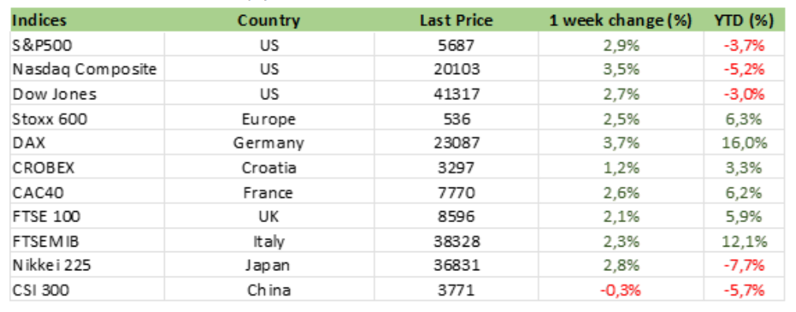Click the Croatia country cell
The width and height of the screenshot is (796, 312).
[269, 167]
